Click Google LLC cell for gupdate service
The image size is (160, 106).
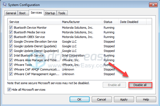click(x=69, y=46)
